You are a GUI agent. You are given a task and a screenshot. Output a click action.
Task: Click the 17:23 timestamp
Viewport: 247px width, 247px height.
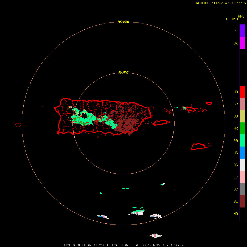176,245
